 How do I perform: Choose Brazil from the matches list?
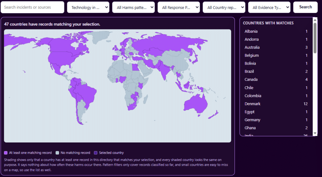[276, 72]
